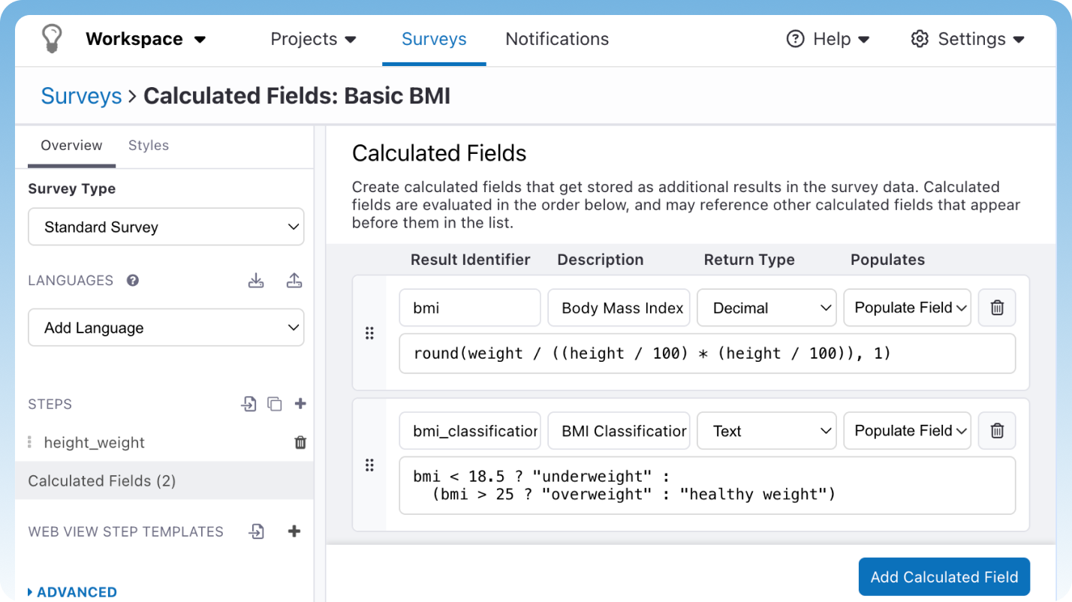Import a web view step template
1072x602 pixels.
pyautogui.click(x=256, y=531)
